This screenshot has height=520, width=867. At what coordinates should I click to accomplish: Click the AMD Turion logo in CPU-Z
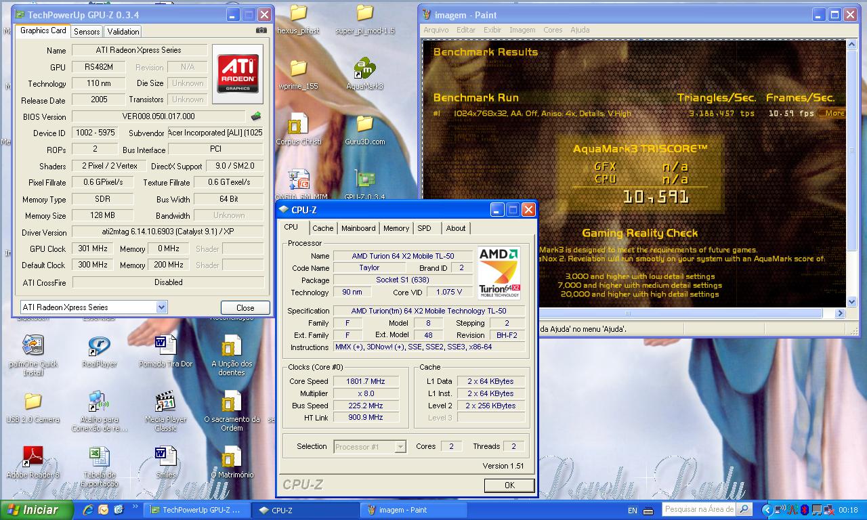[499, 274]
